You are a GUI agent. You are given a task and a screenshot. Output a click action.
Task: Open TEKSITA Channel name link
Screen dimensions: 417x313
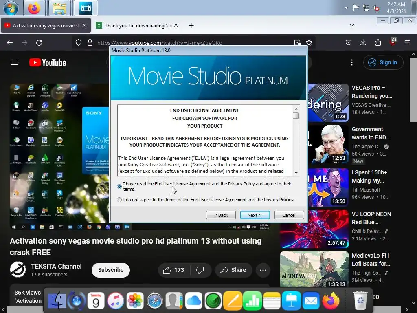[56, 267]
